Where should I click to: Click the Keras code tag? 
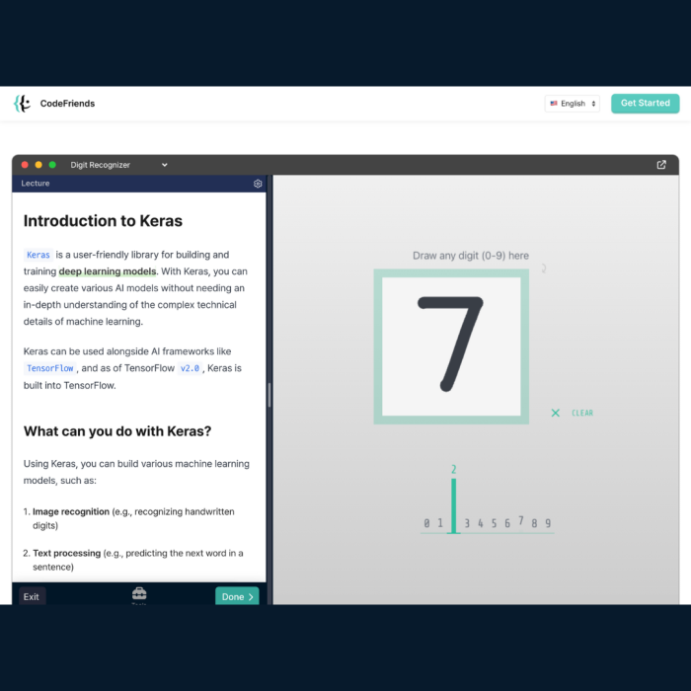pos(38,255)
